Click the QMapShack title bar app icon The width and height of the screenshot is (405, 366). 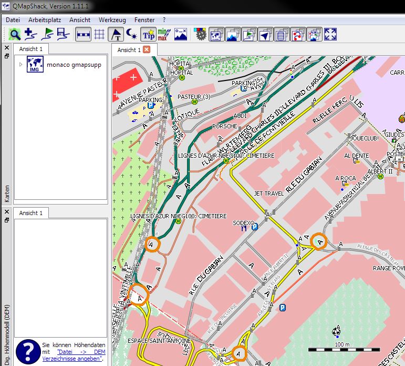[6, 6]
